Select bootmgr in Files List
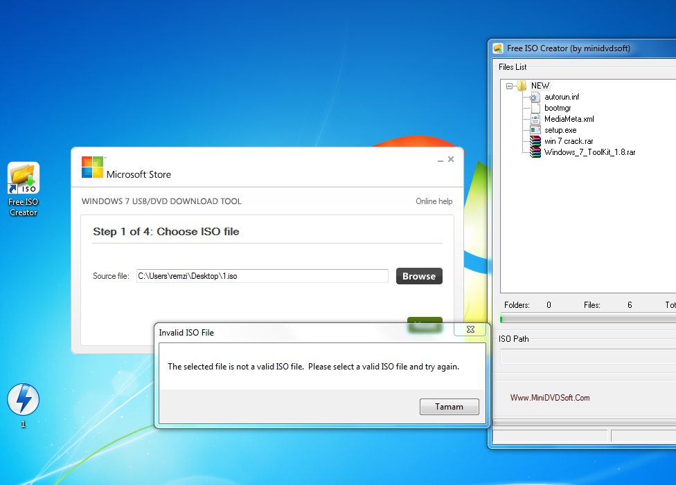 558,108
